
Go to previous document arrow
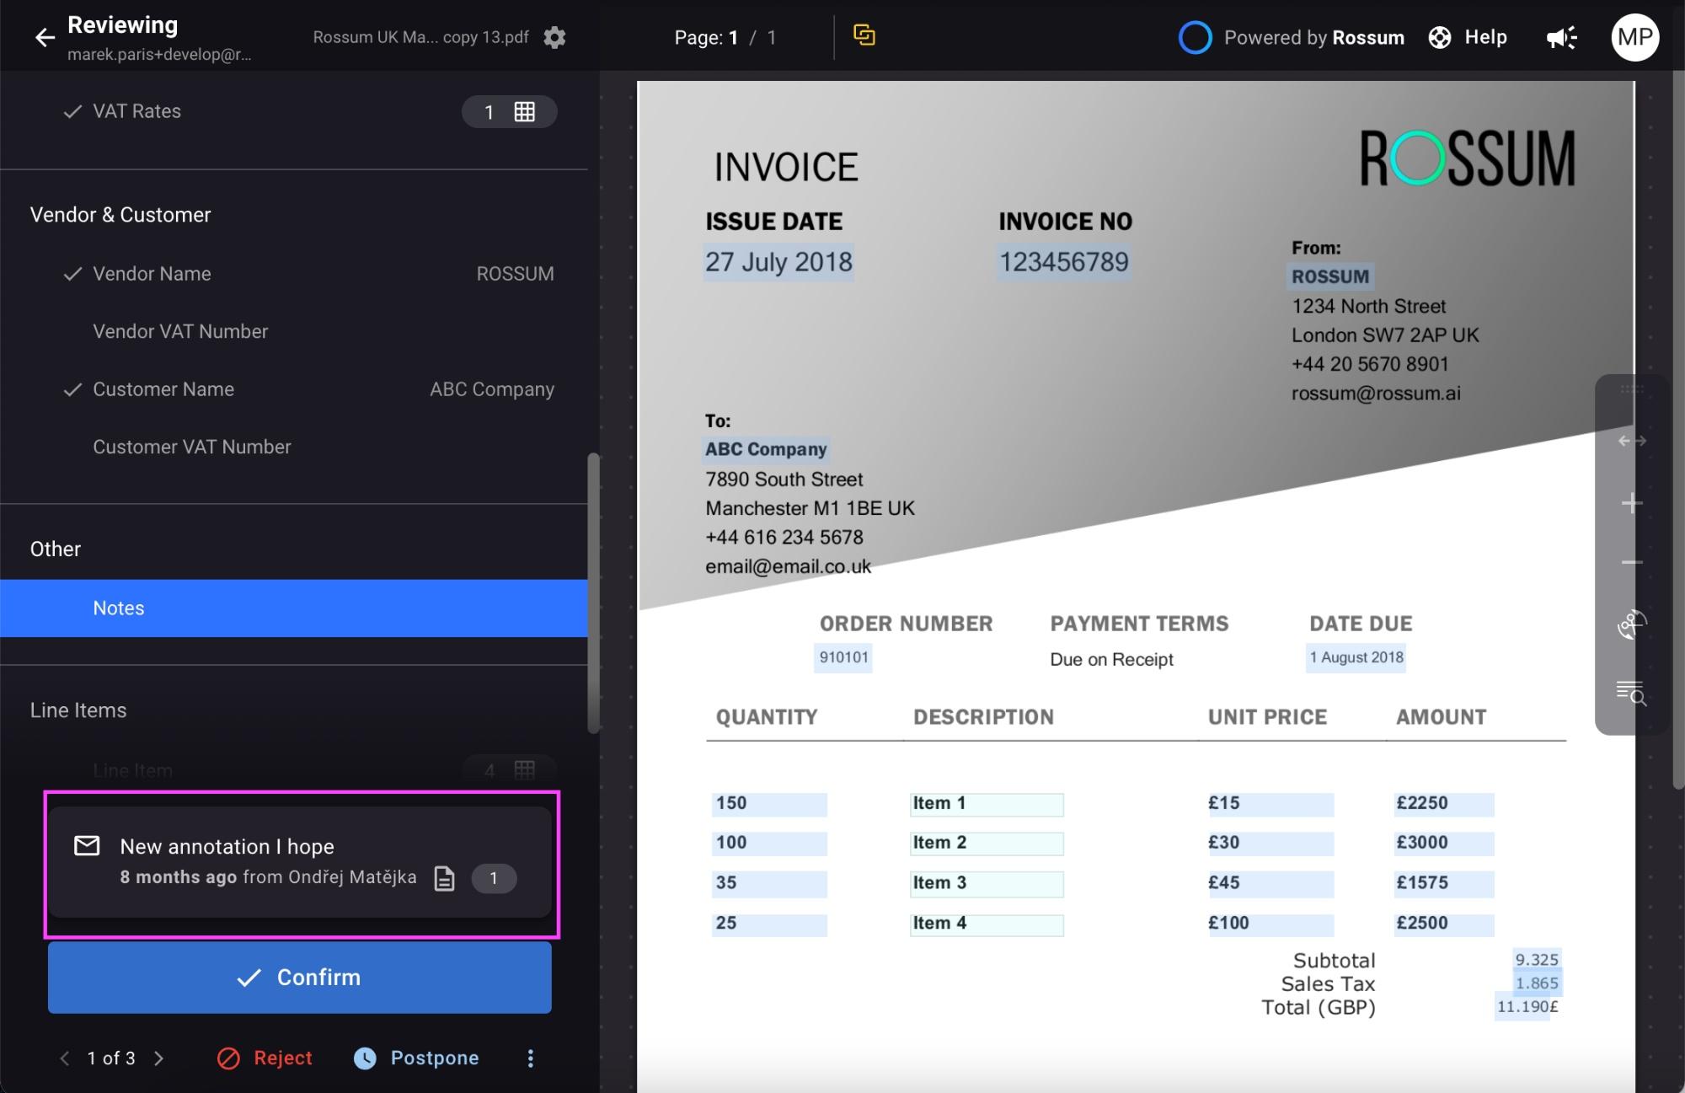[x=65, y=1058]
